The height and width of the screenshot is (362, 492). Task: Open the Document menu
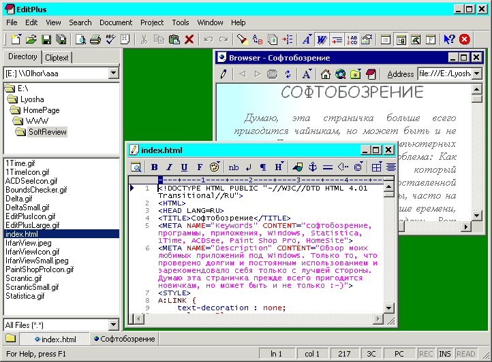pos(116,22)
